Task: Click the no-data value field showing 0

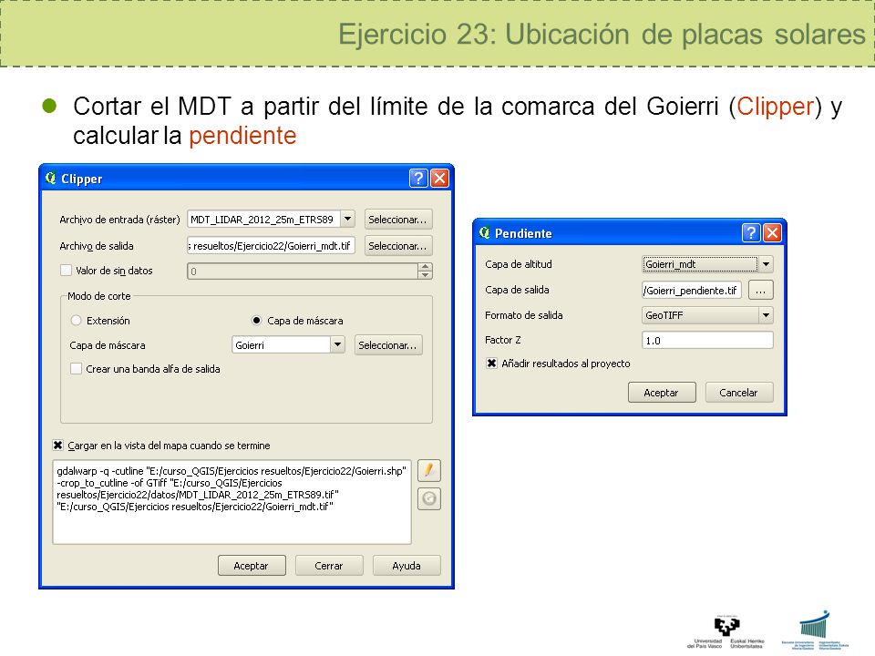Action: (x=303, y=272)
